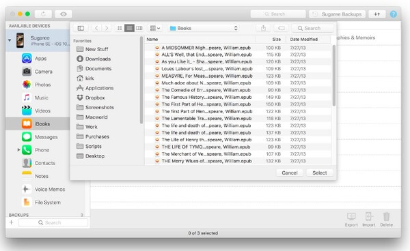Click the refresh icon in title bar
410x251 pixels.
click(43, 14)
